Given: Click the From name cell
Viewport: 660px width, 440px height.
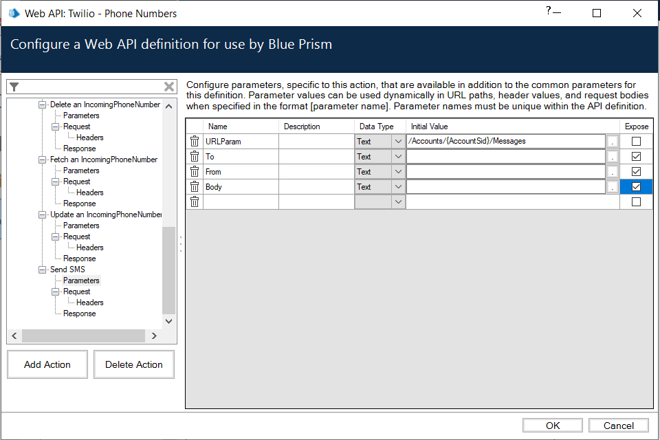Looking at the screenshot, I should point(241,172).
